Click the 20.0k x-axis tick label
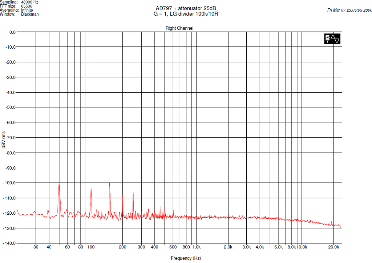 tap(333, 247)
